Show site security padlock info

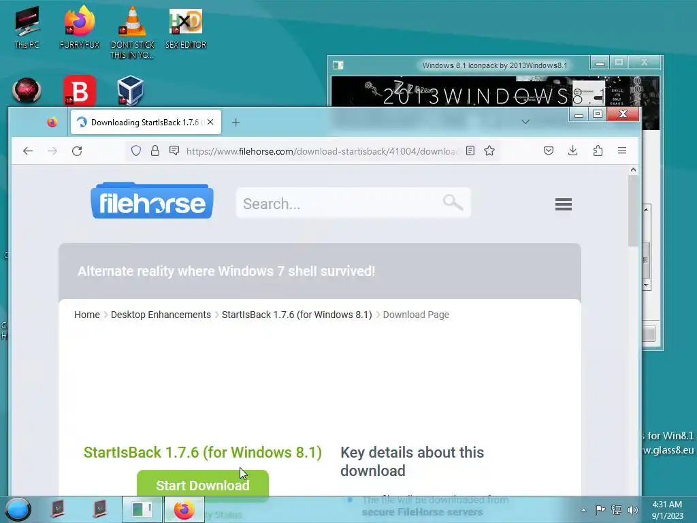[x=155, y=151]
